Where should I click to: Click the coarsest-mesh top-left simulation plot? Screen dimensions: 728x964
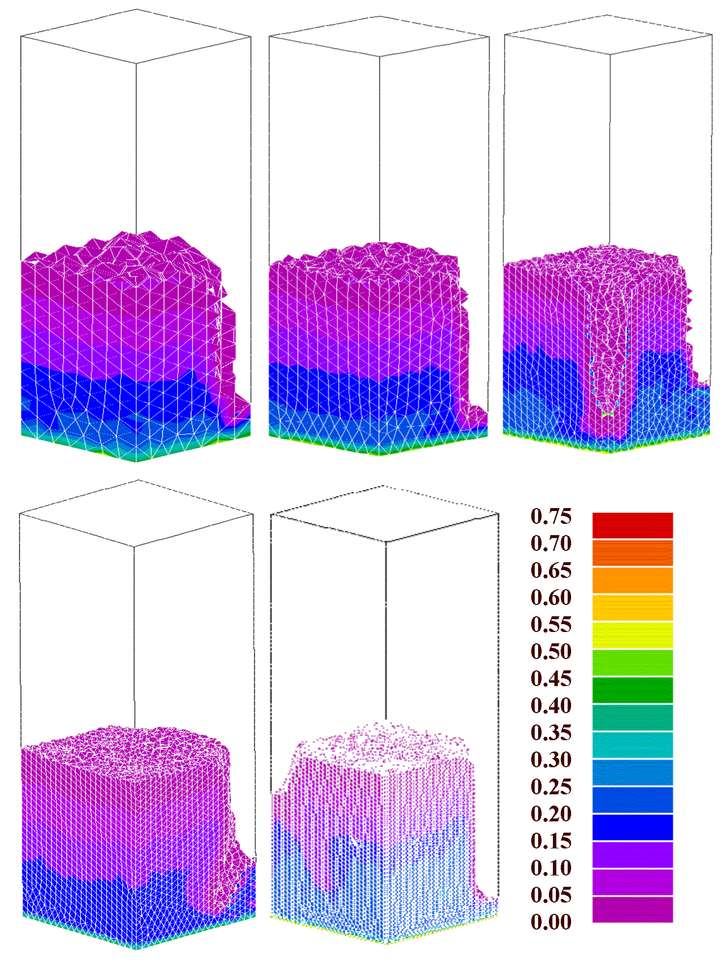[136, 235]
